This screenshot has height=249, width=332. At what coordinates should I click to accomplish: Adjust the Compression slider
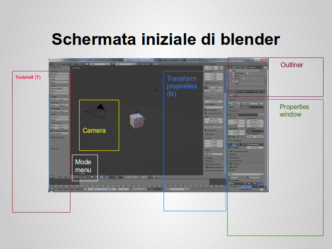pyautogui.click(x=246, y=190)
